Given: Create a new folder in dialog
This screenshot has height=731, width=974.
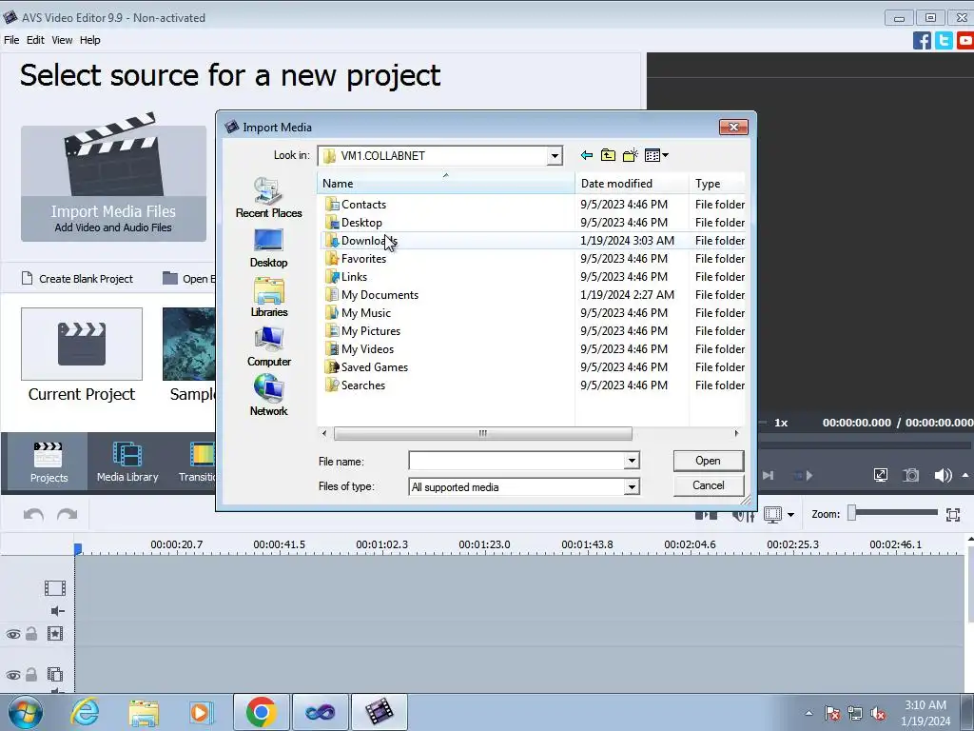Looking at the screenshot, I should click(630, 155).
